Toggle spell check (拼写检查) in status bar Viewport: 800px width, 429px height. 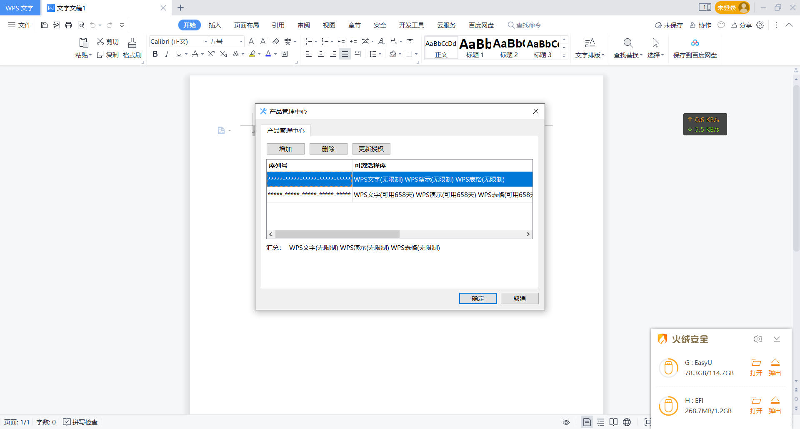80,422
